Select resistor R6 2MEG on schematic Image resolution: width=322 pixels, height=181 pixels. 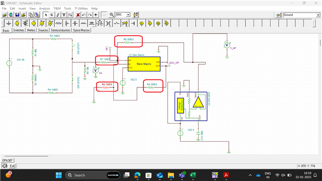coord(127,42)
